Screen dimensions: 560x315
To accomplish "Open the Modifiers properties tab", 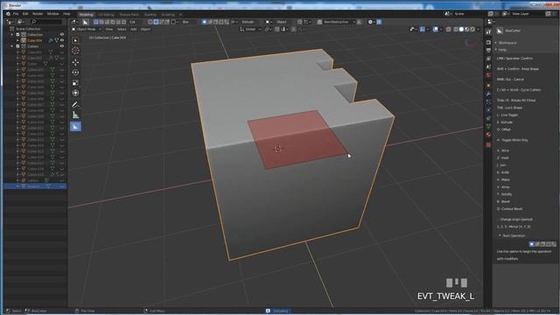I will pos(488,94).
